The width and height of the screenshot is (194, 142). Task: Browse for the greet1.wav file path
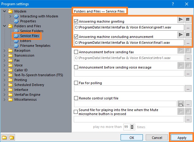(188, 28)
